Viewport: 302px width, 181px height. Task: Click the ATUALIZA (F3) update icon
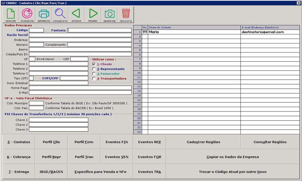click(x=27, y=15)
